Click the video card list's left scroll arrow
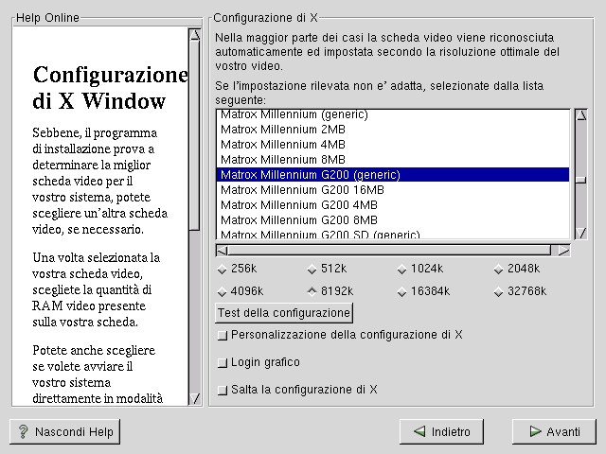The width and height of the screenshot is (606, 454). pyautogui.click(x=222, y=251)
